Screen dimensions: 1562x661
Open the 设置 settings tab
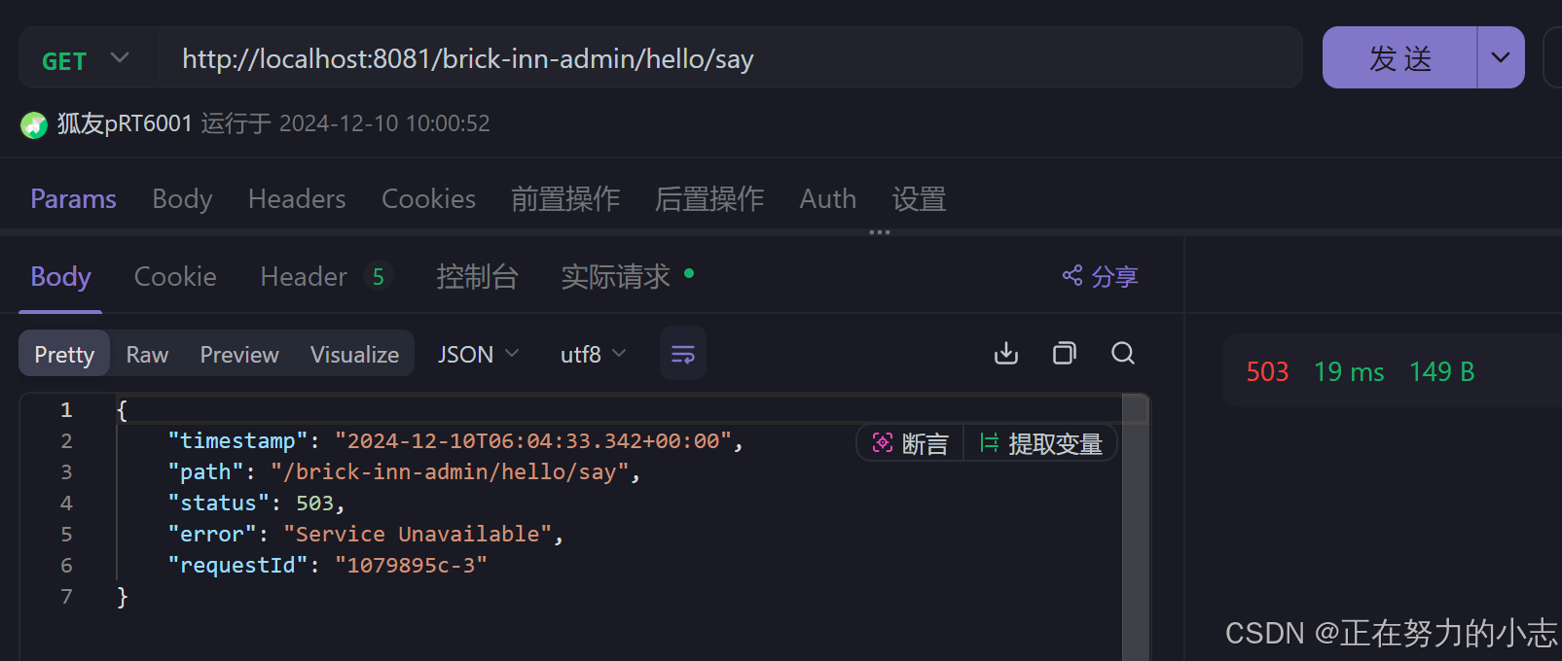(919, 198)
